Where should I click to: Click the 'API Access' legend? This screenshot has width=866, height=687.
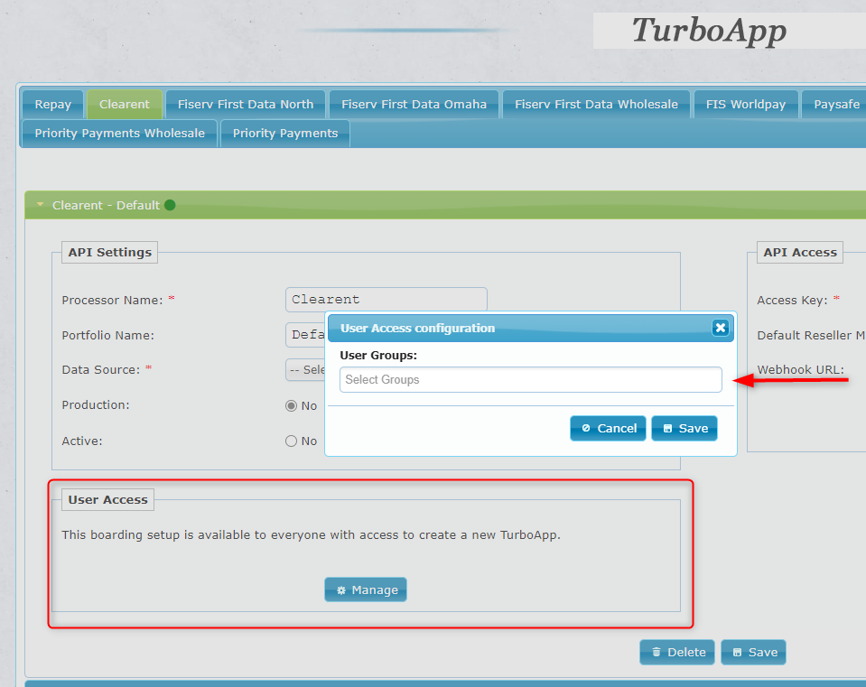800,253
